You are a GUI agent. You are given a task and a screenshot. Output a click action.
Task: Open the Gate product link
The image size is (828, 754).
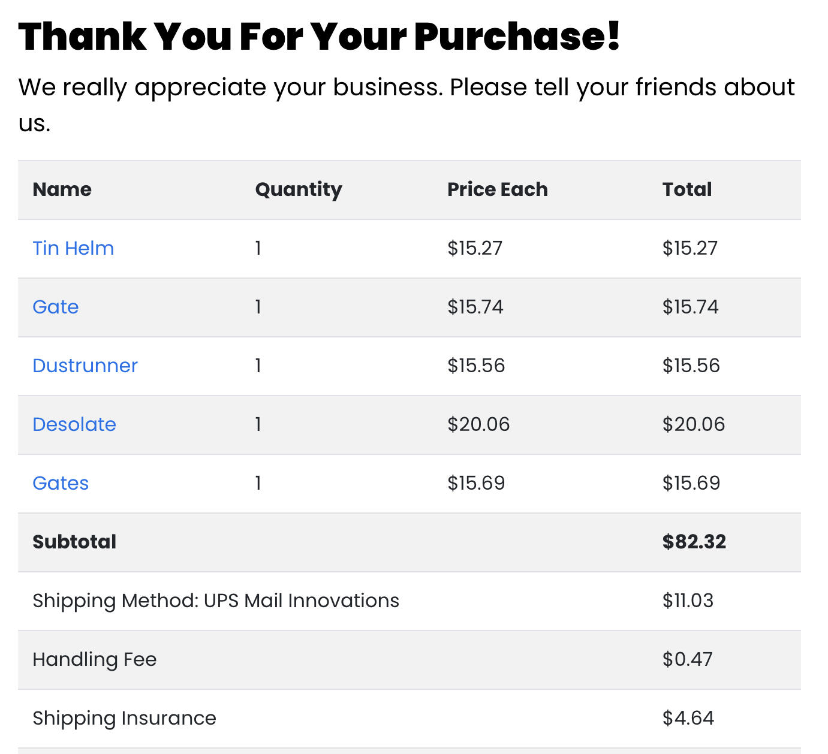point(56,307)
